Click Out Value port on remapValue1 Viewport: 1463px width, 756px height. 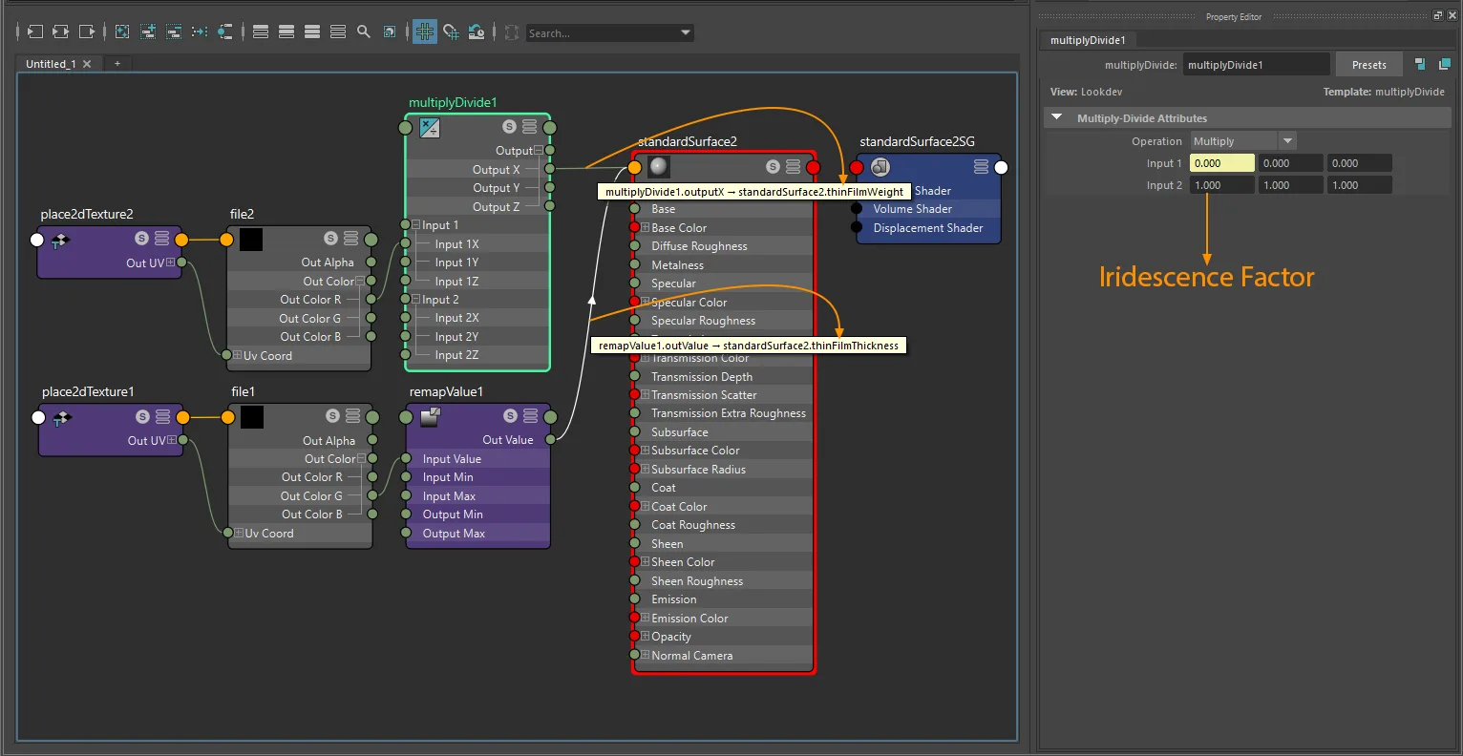[551, 440]
